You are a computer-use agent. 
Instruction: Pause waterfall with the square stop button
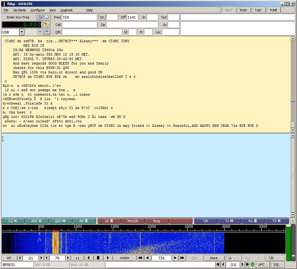pos(98,258)
